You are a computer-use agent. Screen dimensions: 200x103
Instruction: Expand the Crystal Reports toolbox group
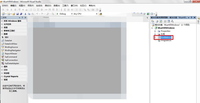pyautogui.click(x=2, y=76)
